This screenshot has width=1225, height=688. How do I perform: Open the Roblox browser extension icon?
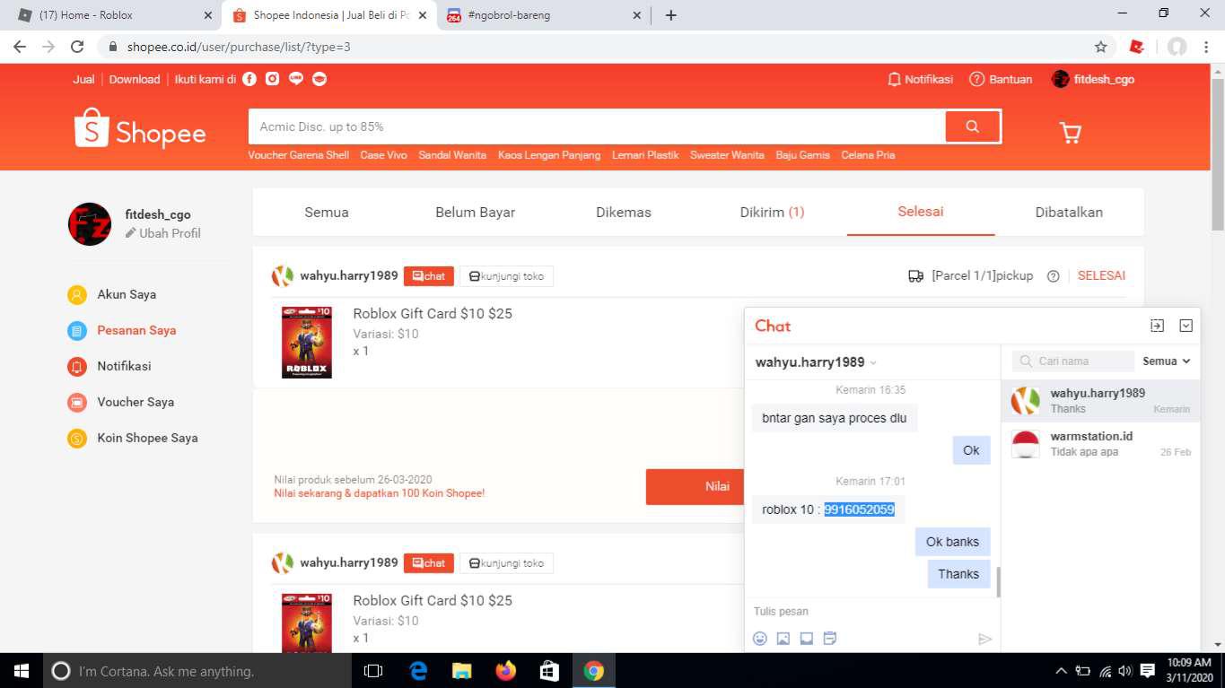(x=1137, y=47)
